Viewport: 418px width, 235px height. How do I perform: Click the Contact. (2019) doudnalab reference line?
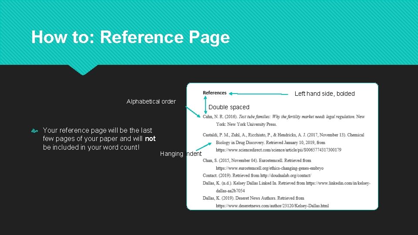coord(257,175)
